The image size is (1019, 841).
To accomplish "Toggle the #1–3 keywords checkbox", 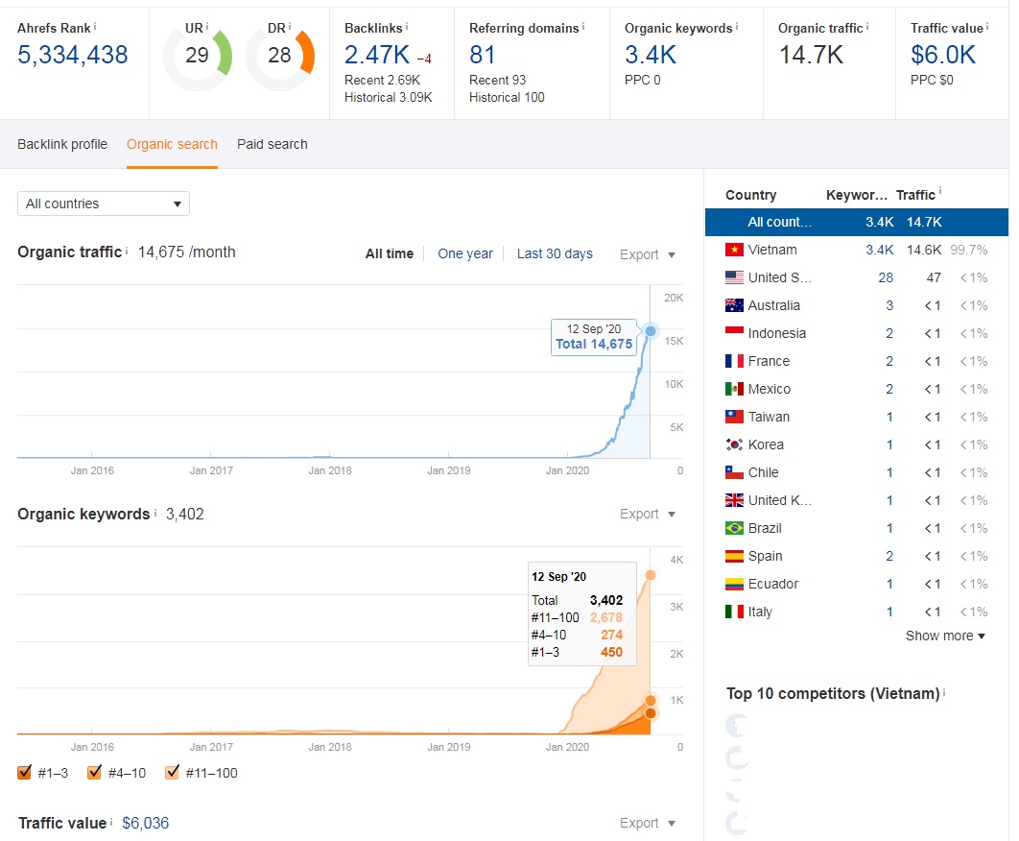I will click(x=25, y=772).
